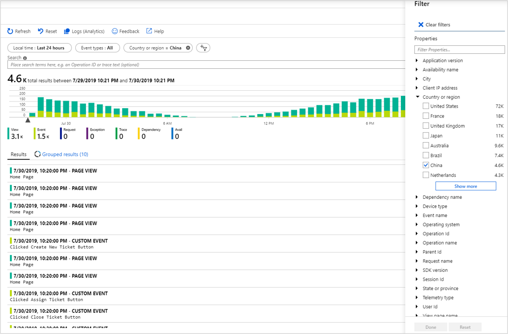Click the Filter Properties input field
The width and height of the screenshot is (508, 334).
point(459,50)
